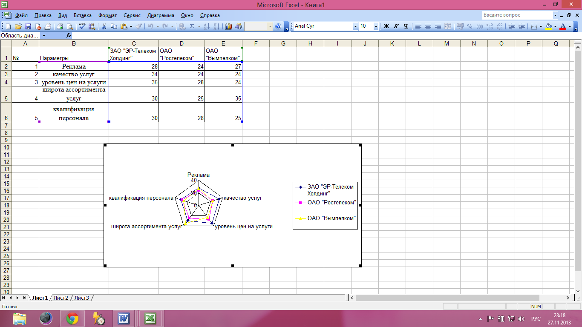
Task: Toggle underline (Ч) formatting
Action: pos(406,26)
